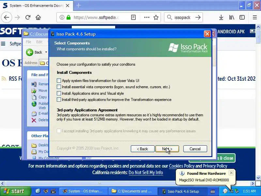
Task: Close the Softpedia System tab
Action: pyautogui.click(x=68, y=6)
